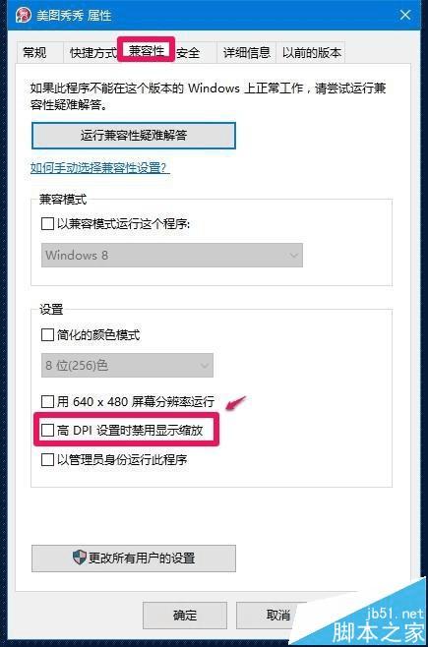Close the properties dialog window

pyautogui.click(x=405, y=15)
